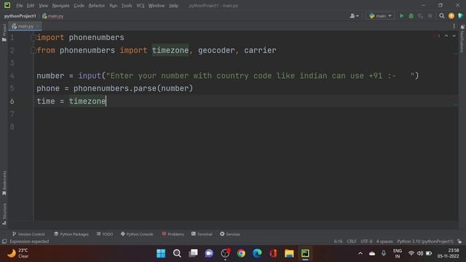The width and height of the screenshot is (466, 262).
Task: Open the Terminal tool window
Action: pos(202,234)
